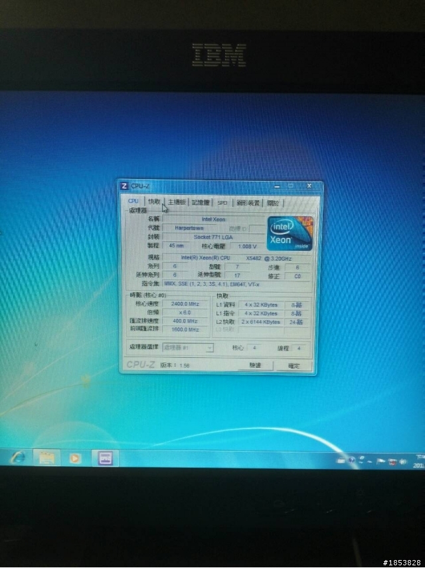Expand the 處理器選擇 processor dropdown
Image resolution: width=425 pixels, height=568 pixels.
pos(210,347)
